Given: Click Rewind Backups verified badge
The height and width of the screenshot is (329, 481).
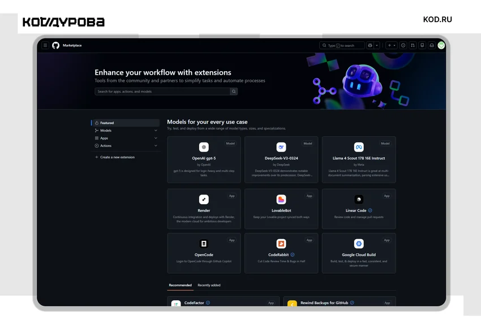Looking at the screenshot, I should (352, 302).
